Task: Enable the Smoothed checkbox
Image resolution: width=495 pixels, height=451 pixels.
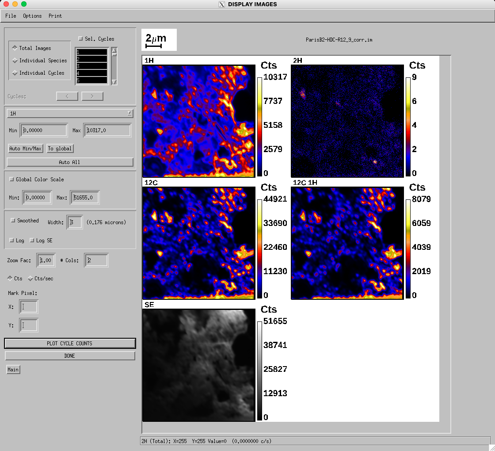Action: point(13,221)
